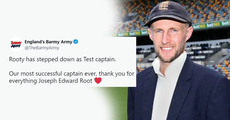The image size is (230, 120).
Task: Click the blue verified checkmark badge
Action: pyautogui.click(x=76, y=42)
